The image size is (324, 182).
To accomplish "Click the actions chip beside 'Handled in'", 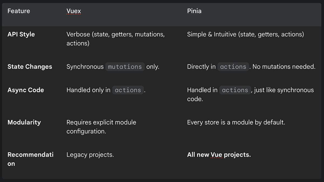I will (235, 90).
